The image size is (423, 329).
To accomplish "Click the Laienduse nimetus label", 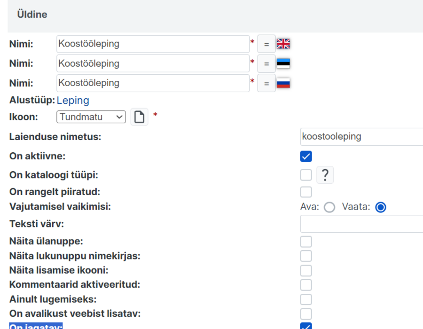I will (55, 137).
